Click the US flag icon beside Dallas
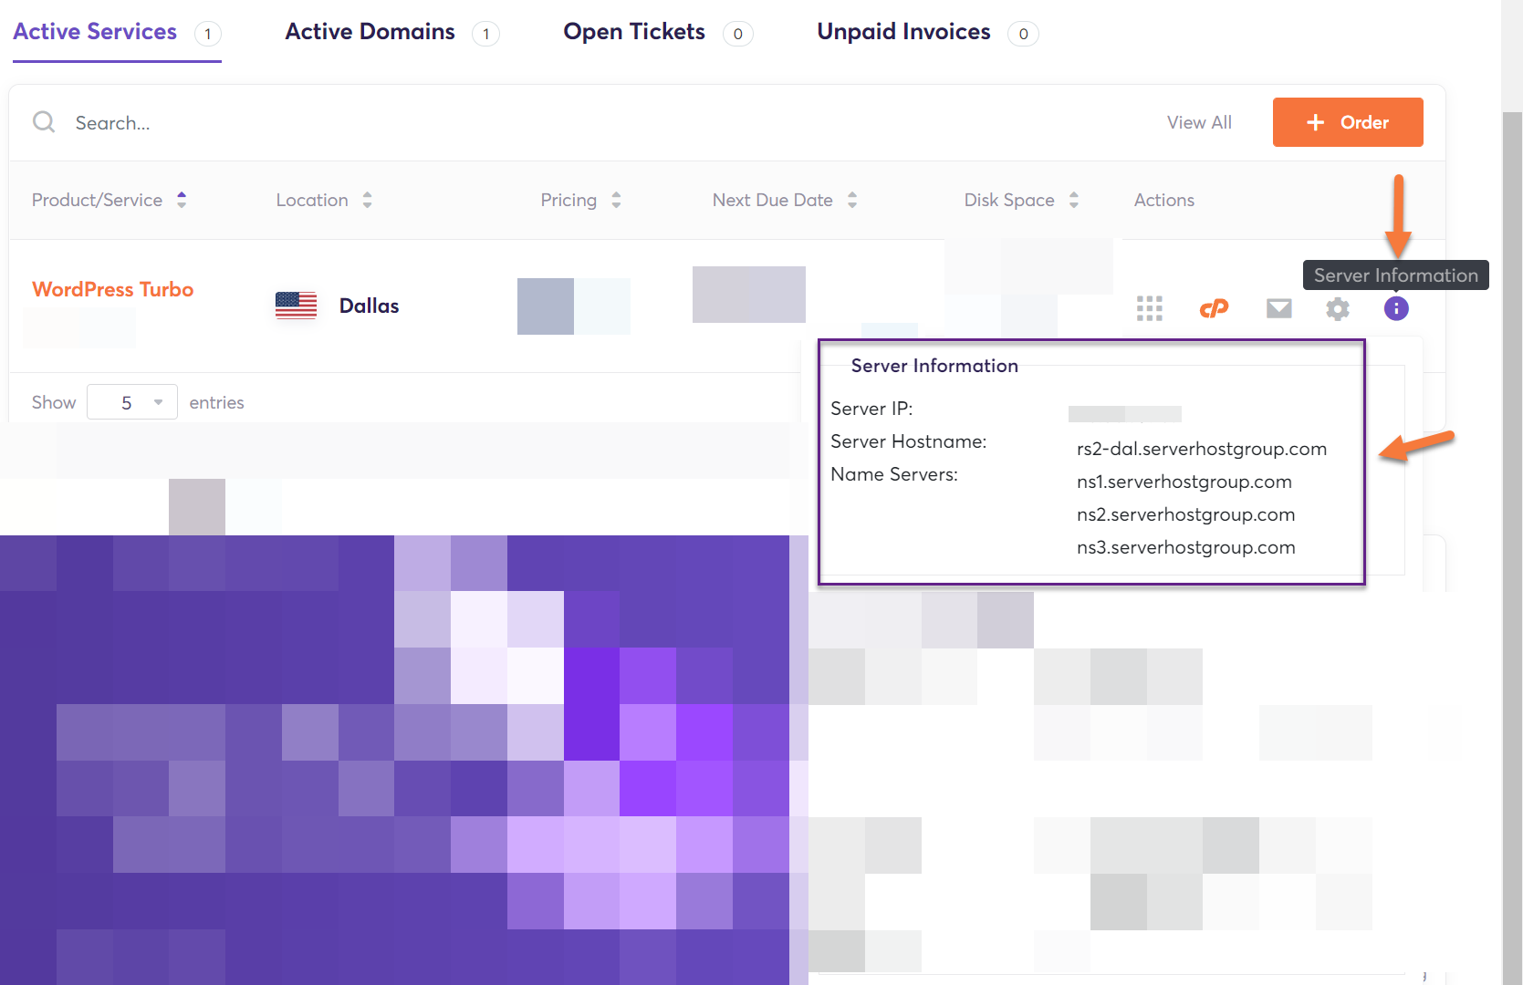Viewport: 1523px width, 985px height. click(x=296, y=306)
